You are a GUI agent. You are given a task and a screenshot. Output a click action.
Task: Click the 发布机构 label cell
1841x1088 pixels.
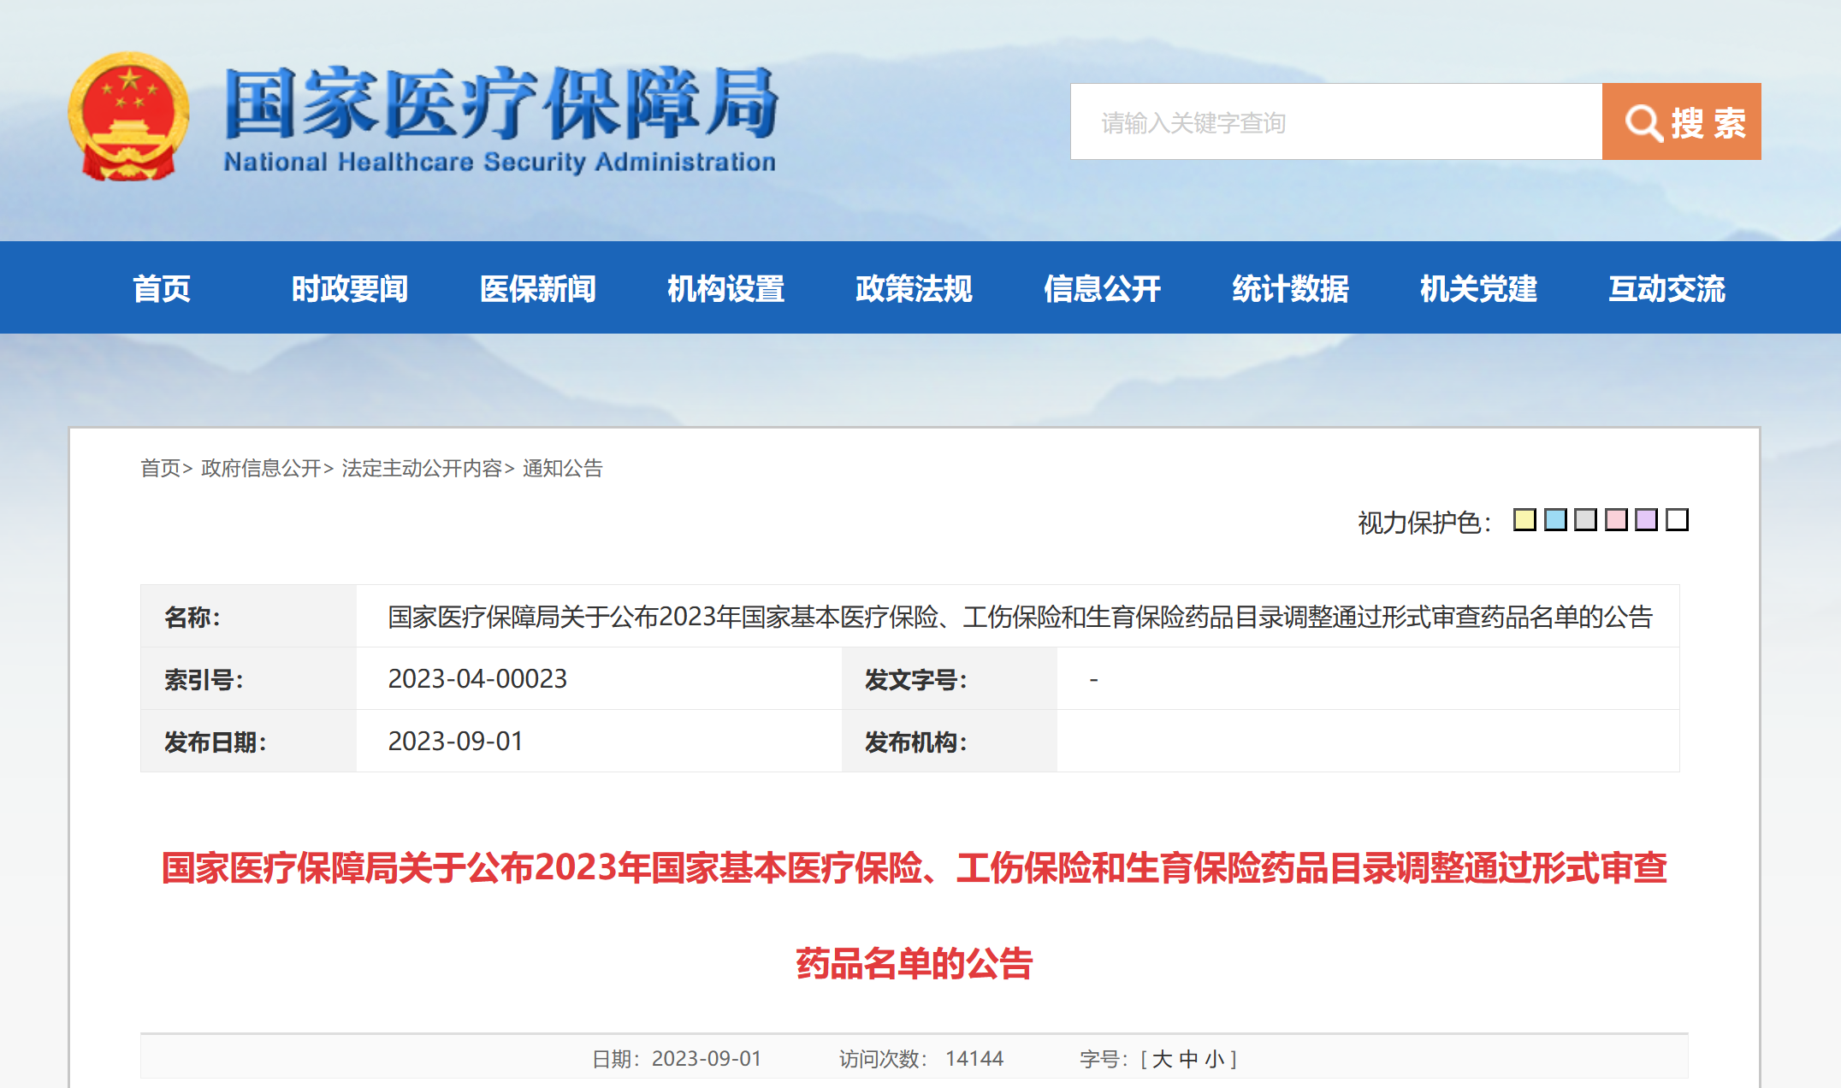click(950, 741)
